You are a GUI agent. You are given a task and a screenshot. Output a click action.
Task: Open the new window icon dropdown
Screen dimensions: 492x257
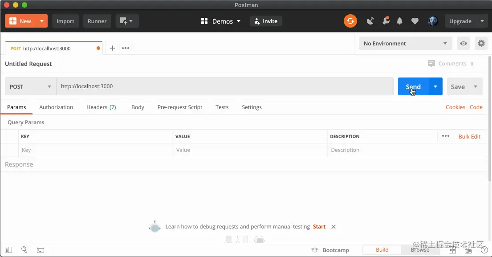pyautogui.click(x=127, y=21)
